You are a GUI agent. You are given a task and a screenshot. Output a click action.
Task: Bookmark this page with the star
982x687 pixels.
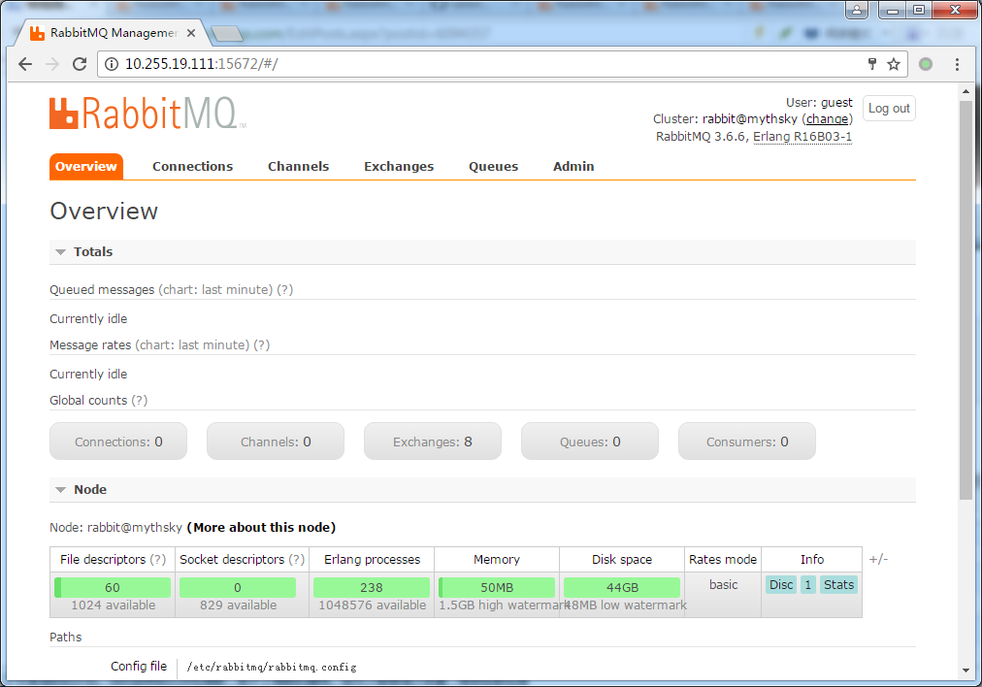pyautogui.click(x=894, y=64)
